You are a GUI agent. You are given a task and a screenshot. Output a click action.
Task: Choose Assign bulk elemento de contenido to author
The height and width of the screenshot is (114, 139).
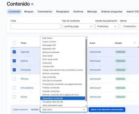(63, 70)
